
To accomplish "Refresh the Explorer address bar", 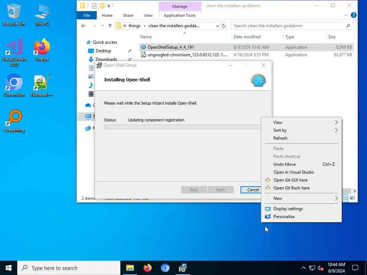I will click(x=224, y=26).
